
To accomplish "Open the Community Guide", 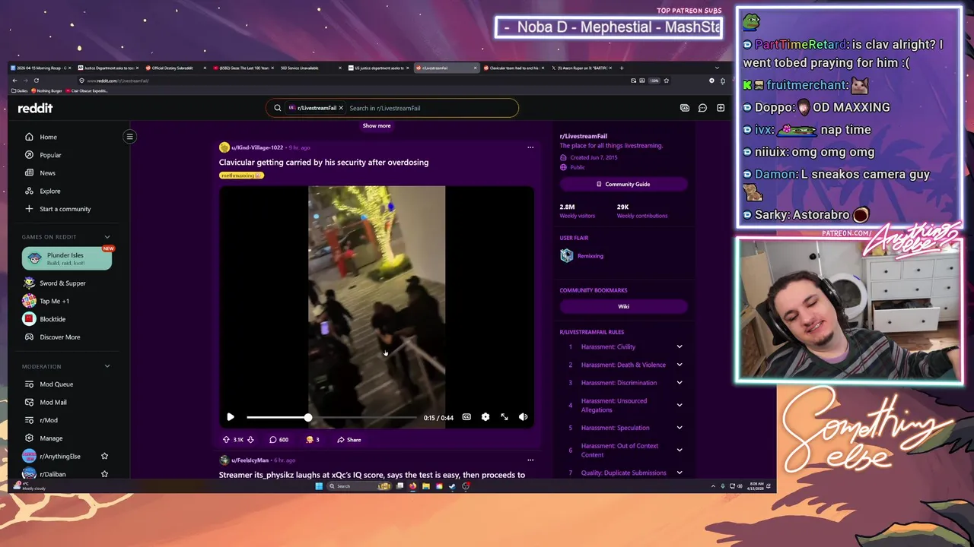I will 623,184.
